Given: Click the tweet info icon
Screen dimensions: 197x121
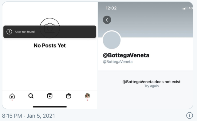Looking at the screenshot, I should click(x=189, y=115).
